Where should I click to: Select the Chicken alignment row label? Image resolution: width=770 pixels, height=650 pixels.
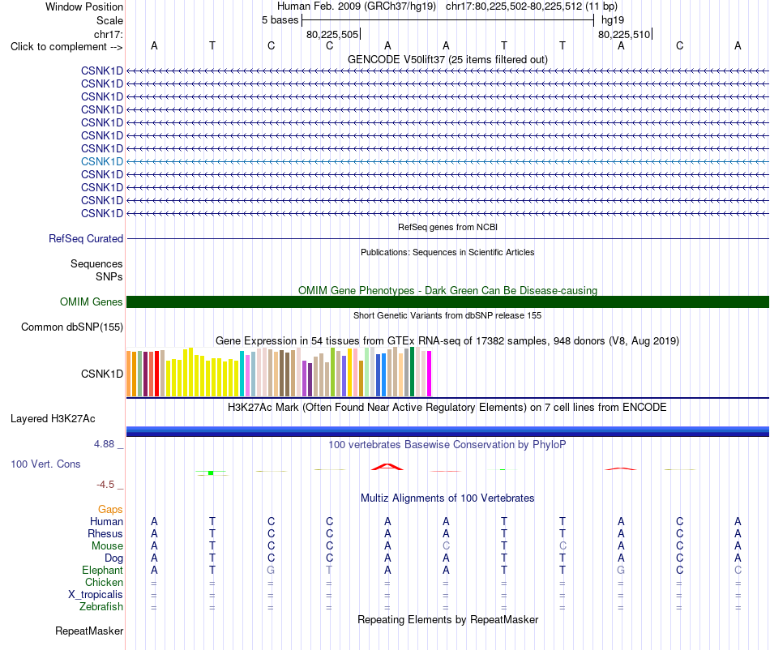(x=104, y=582)
